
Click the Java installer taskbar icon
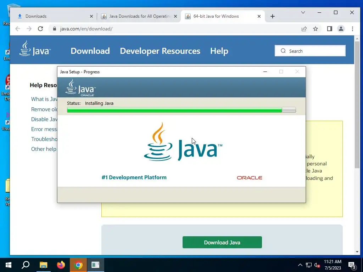tap(95, 265)
